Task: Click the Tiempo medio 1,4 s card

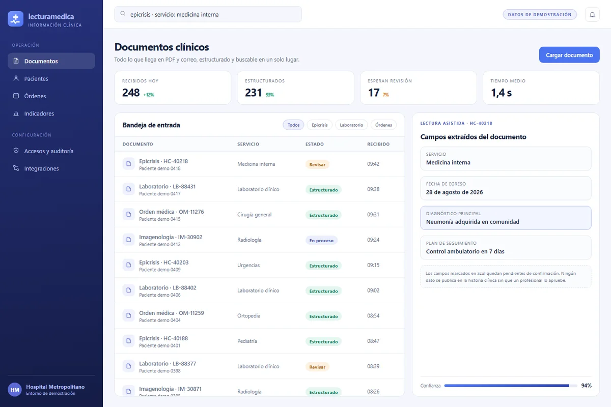Action: click(541, 88)
